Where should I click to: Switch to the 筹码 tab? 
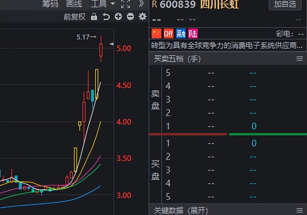coord(50,4)
